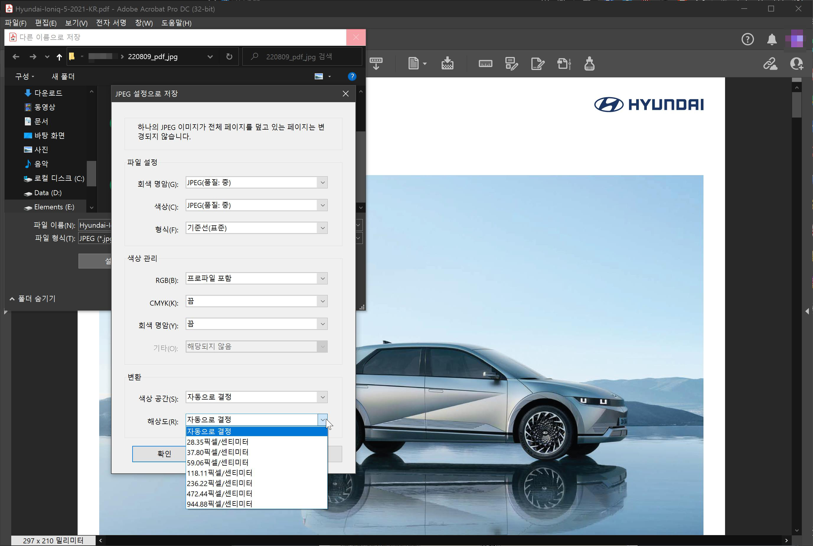The width and height of the screenshot is (813, 546).
Task: Click the 새 폴더 button
Action: pos(63,76)
